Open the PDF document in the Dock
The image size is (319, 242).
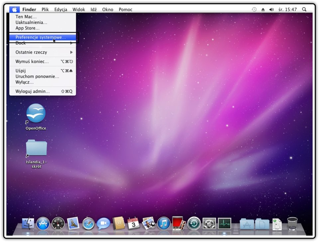tap(277, 224)
